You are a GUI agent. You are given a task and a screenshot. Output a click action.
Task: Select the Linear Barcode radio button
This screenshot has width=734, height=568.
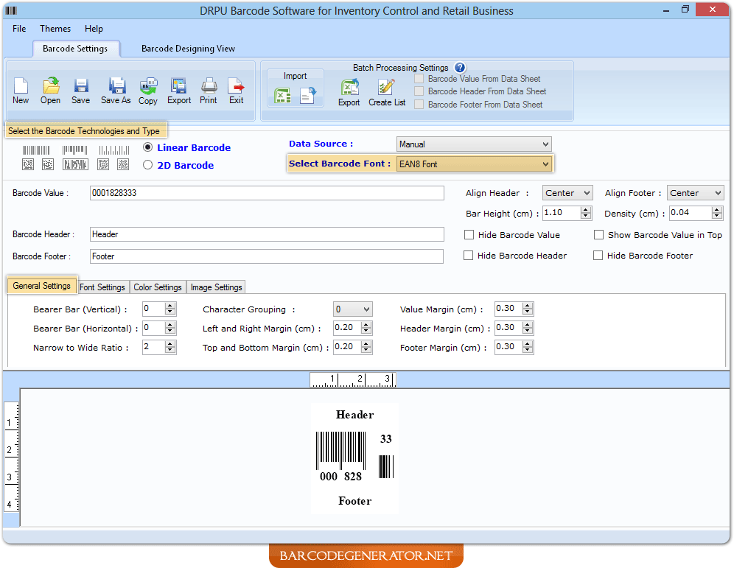pos(148,147)
